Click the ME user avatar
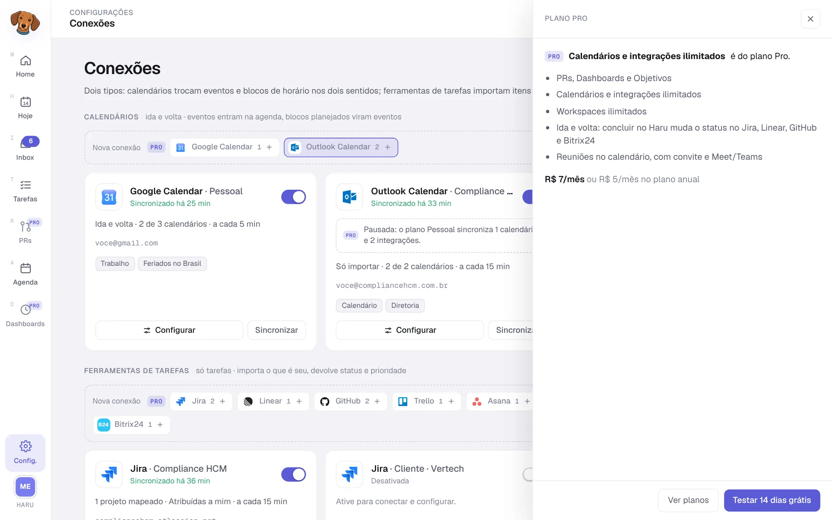The width and height of the screenshot is (832, 520). tap(25, 487)
